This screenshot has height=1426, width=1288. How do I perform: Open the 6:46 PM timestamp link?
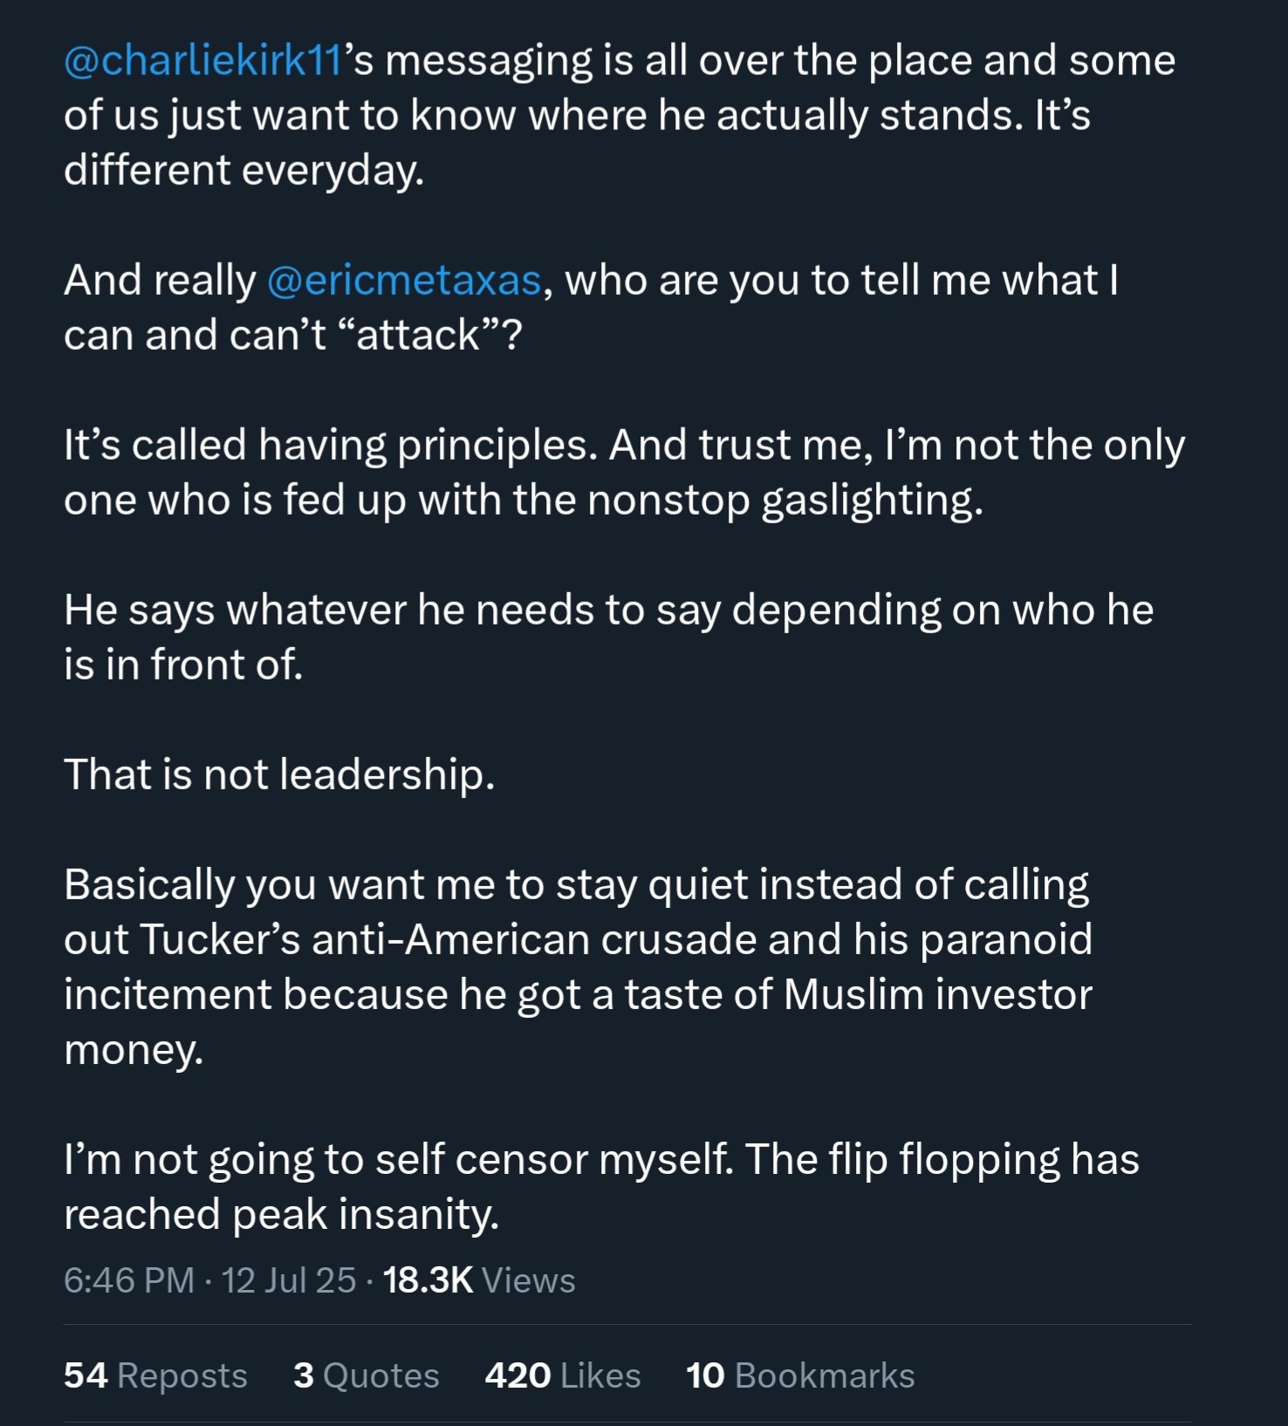click(129, 1280)
